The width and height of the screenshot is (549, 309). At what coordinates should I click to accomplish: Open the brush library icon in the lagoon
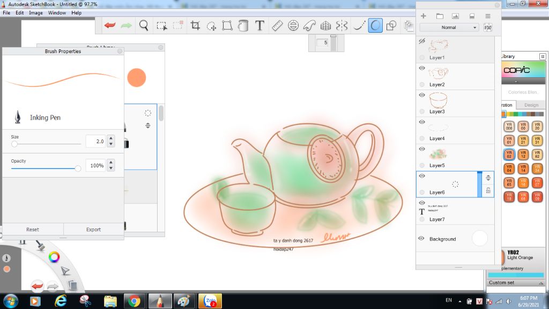point(40,245)
